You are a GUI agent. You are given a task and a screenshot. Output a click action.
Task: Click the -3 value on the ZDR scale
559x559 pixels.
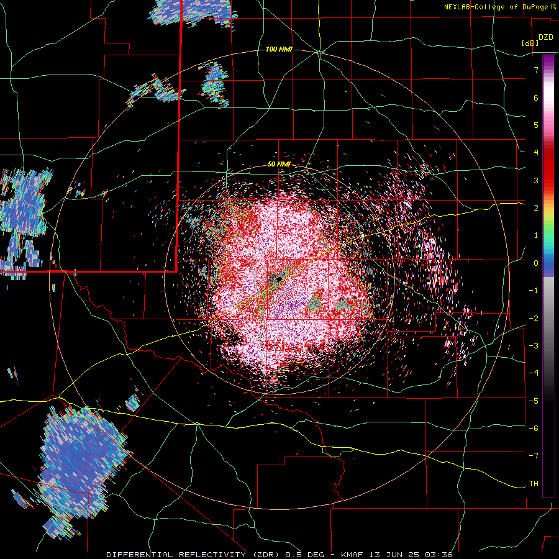point(533,345)
